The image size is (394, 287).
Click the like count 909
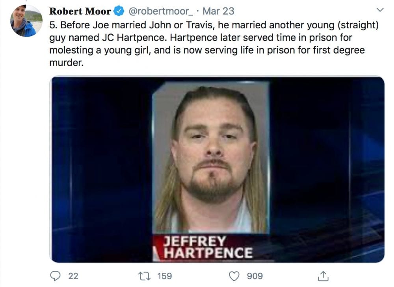click(x=255, y=276)
